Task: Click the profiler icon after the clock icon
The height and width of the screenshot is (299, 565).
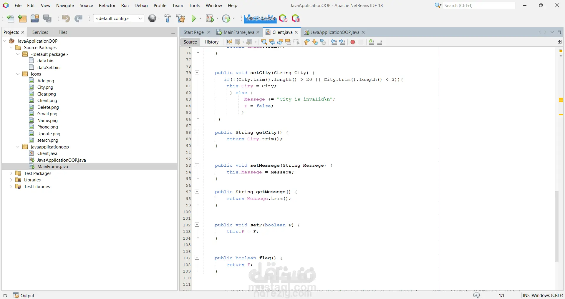Action: pyautogui.click(x=296, y=19)
